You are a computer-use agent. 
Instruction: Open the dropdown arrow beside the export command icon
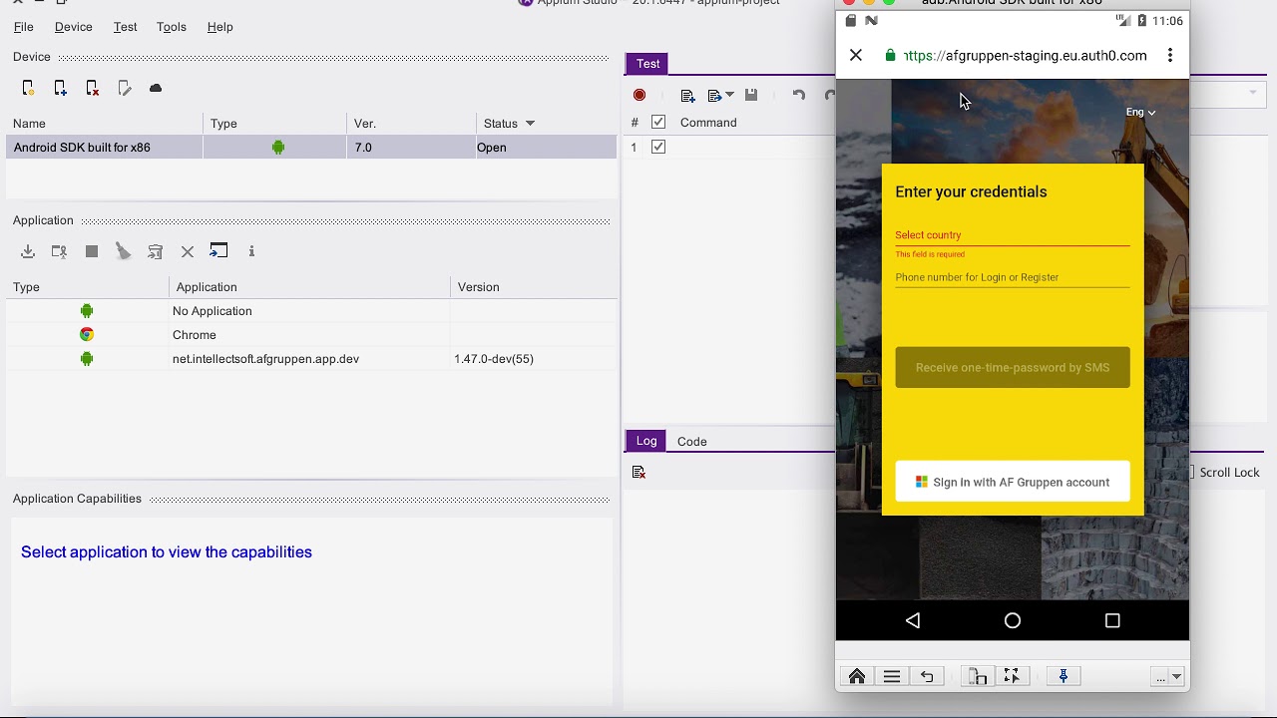coord(730,95)
